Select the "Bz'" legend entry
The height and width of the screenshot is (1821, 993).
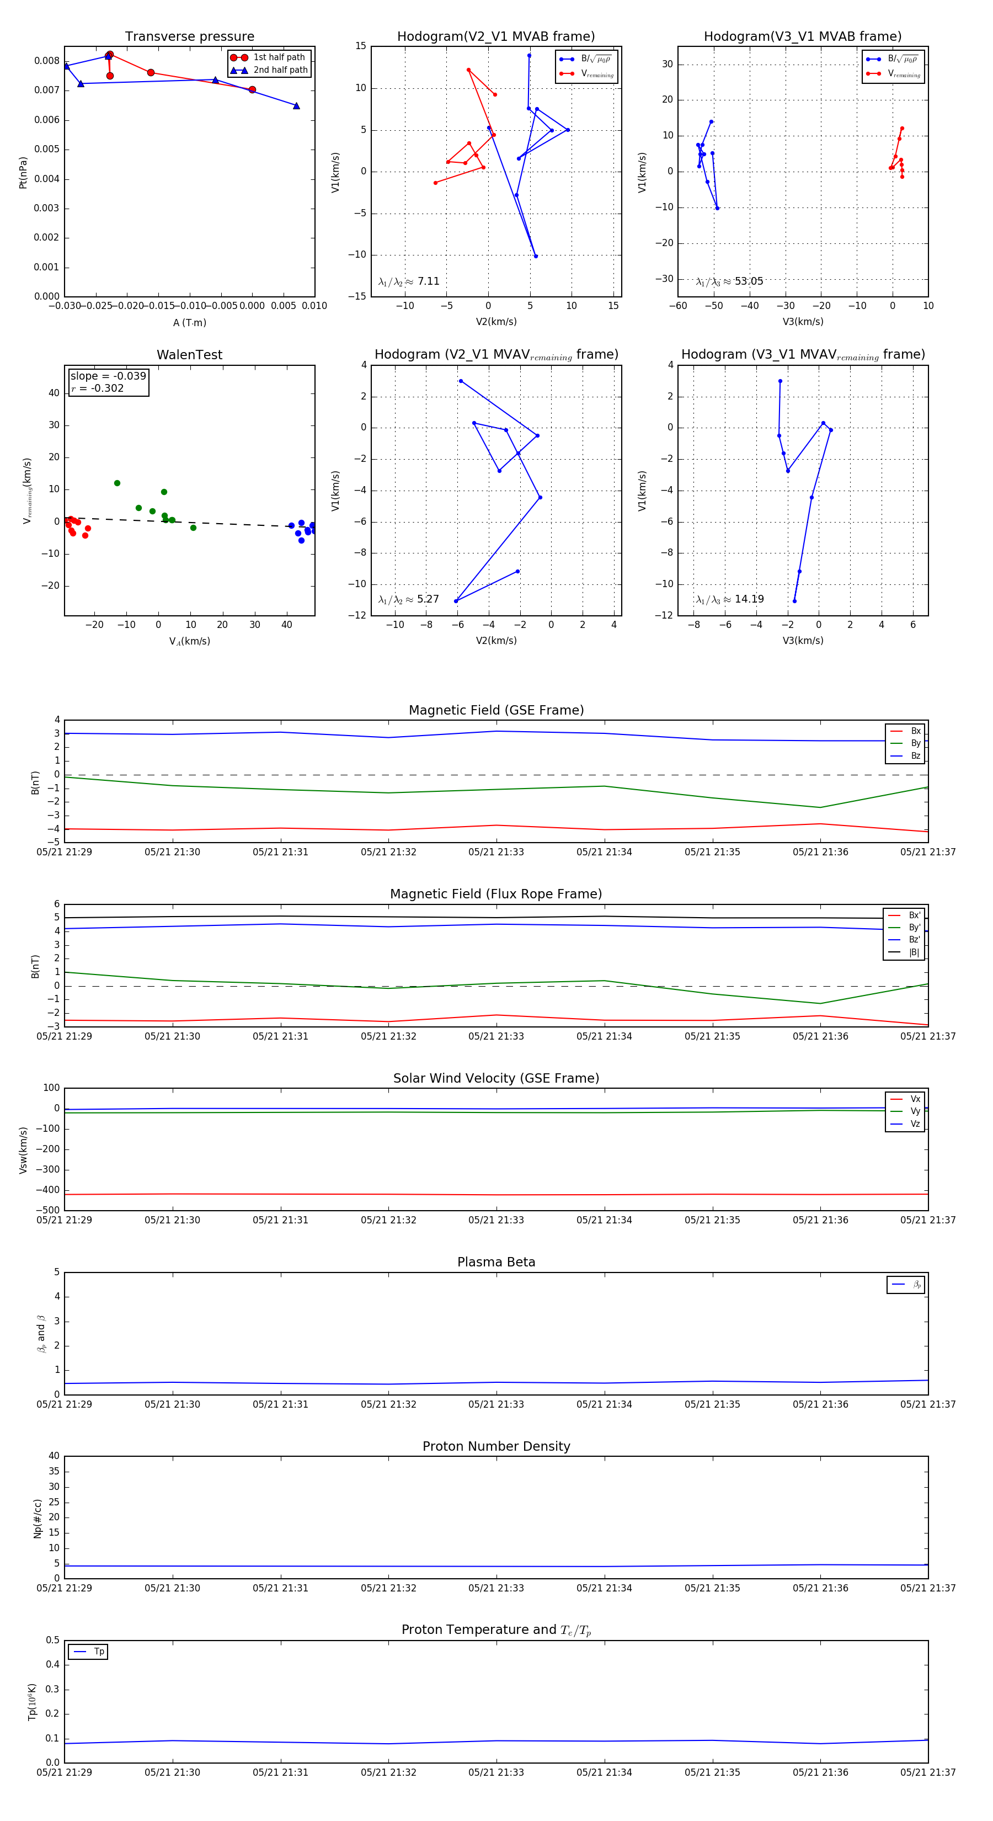click(x=904, y=940)
